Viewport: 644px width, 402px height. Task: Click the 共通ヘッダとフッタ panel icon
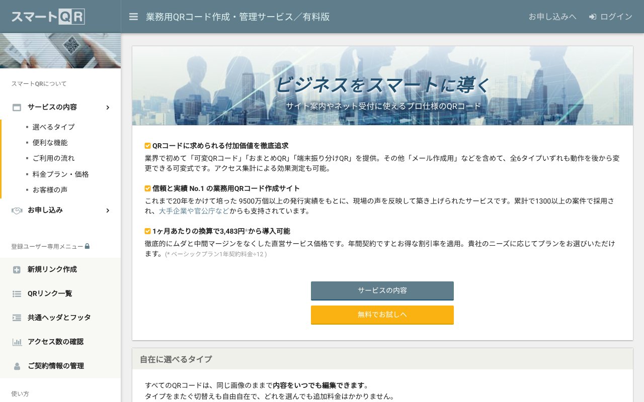(17, 318)
